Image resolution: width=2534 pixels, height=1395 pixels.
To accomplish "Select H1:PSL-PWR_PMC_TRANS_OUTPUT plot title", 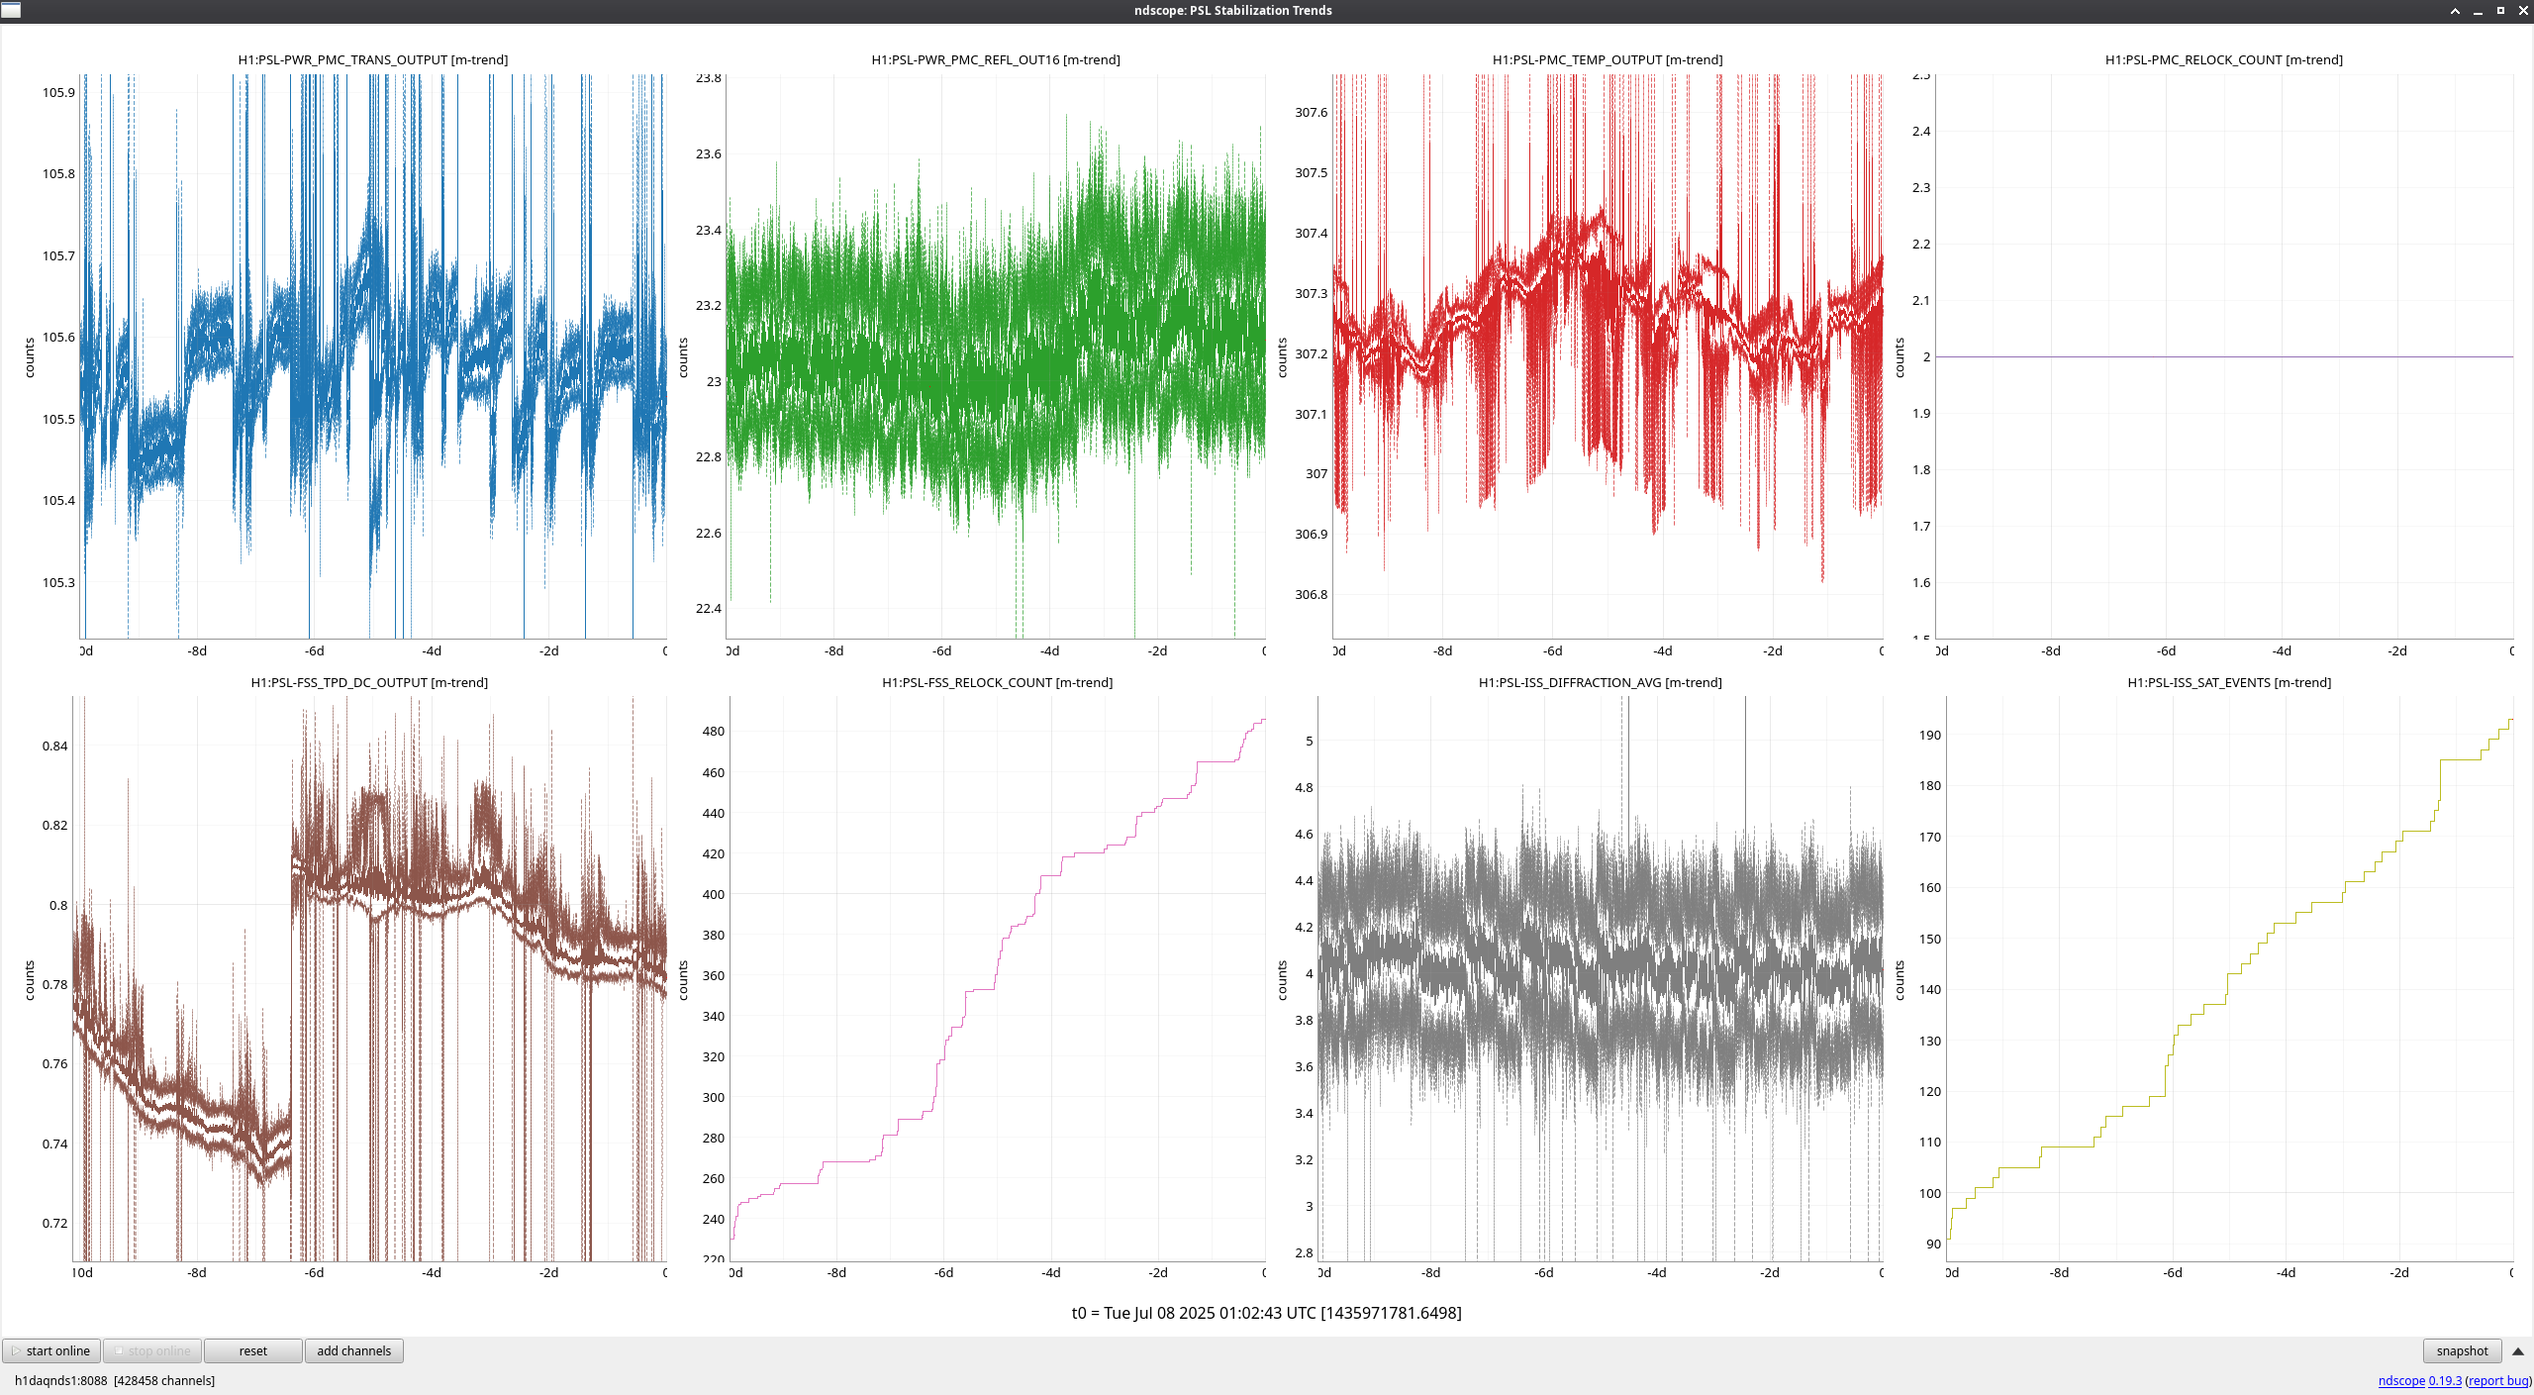I will point(373,59).
